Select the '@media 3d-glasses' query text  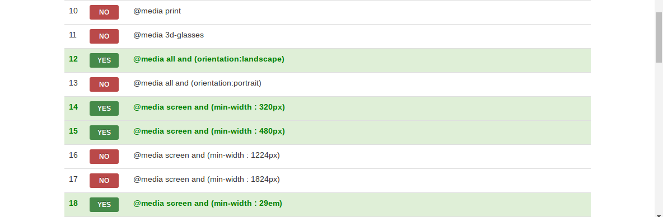coord(169,35)
